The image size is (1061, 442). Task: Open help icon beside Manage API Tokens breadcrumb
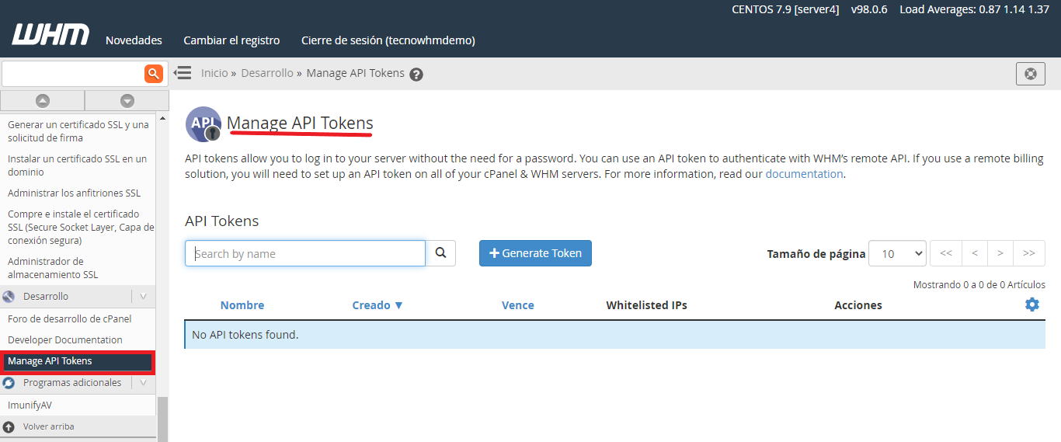[416, 75]
